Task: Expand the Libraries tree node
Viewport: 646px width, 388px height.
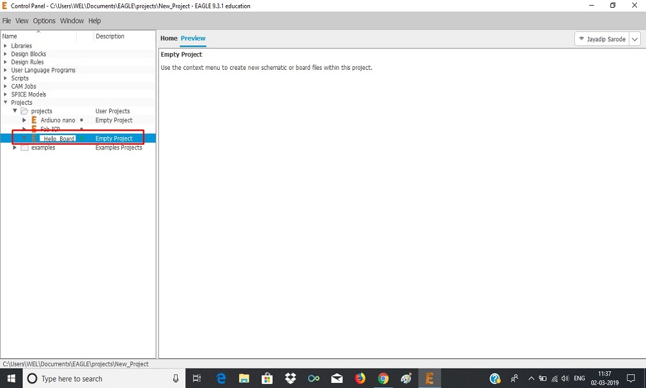Action: click(x=5, y=46)
